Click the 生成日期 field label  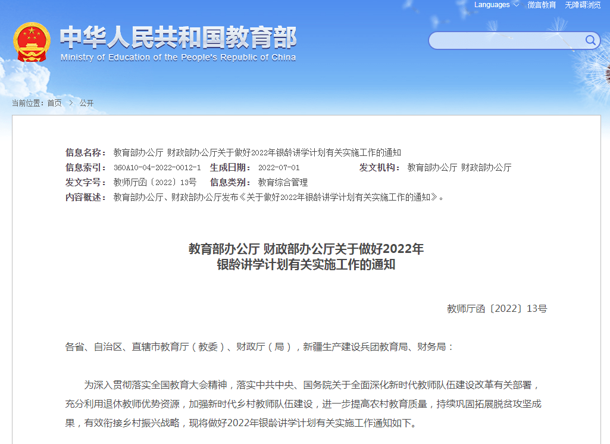[x=230, y=168]
